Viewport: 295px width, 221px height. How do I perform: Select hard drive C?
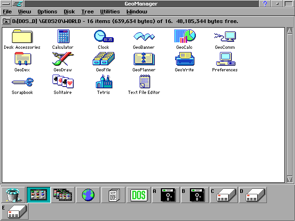coord(224,195)
